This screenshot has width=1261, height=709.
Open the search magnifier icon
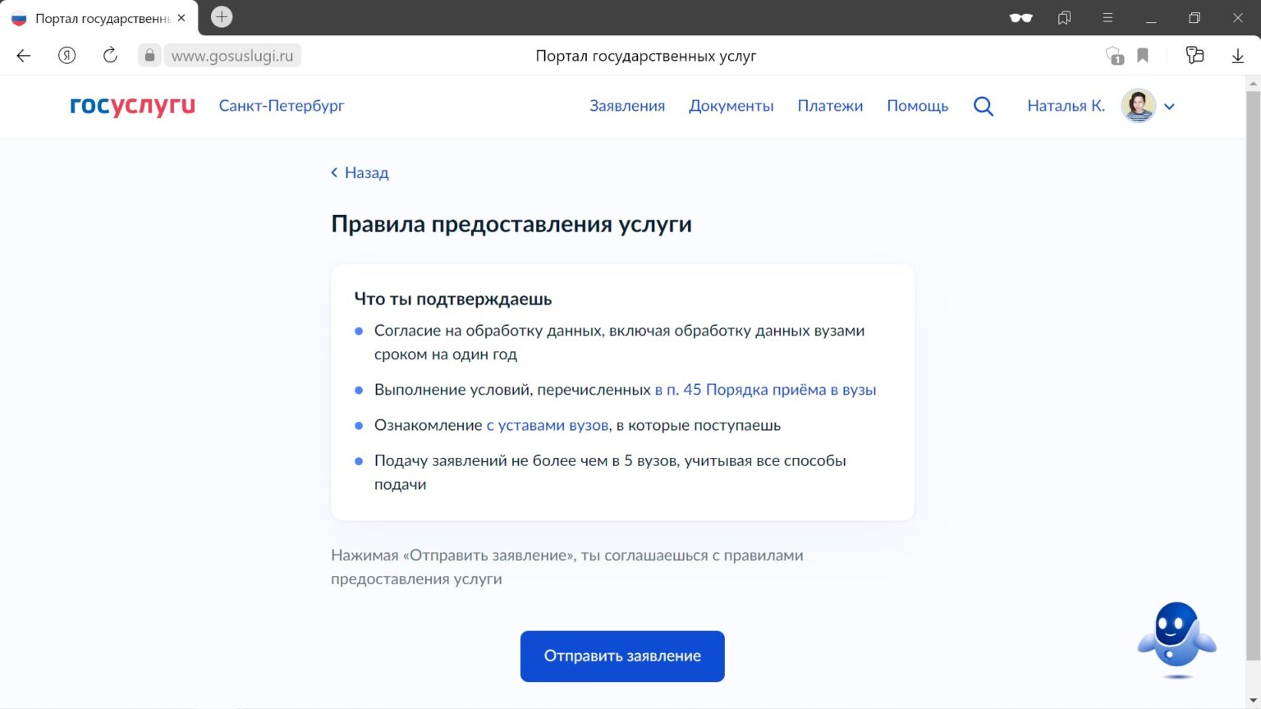983,106
